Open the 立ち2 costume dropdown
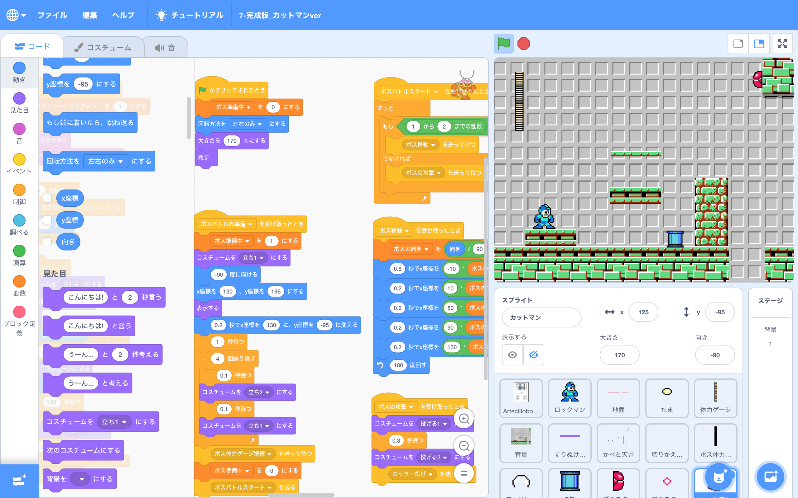Screen dimensions: 798x498 coord(259,392)
